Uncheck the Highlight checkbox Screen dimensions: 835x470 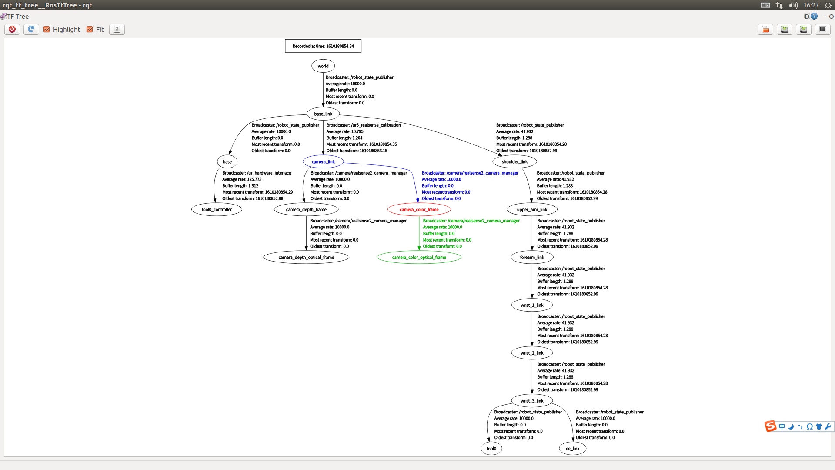coord(47,29)
